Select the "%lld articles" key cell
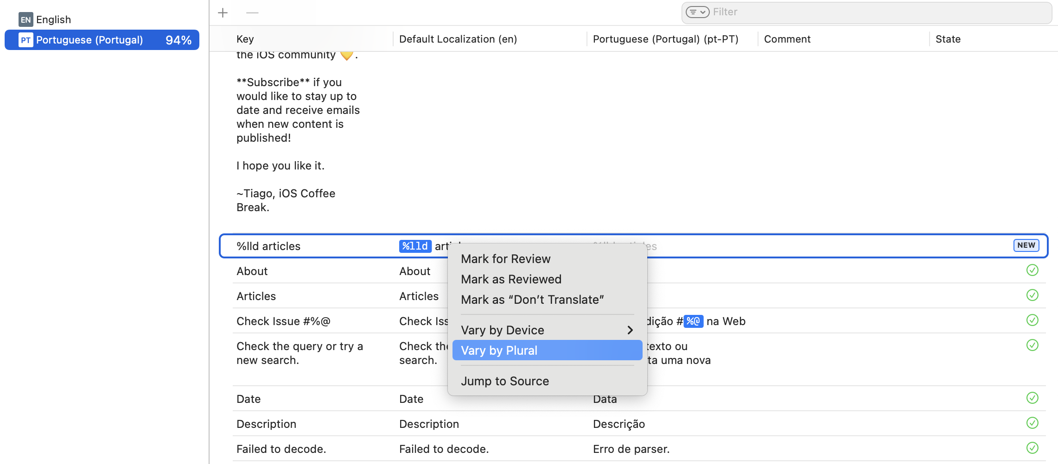Screen dimensions: 1058x464 coord(268,246)
